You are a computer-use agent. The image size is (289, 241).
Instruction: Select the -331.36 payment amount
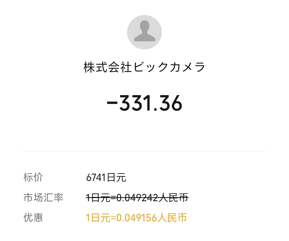144,103
